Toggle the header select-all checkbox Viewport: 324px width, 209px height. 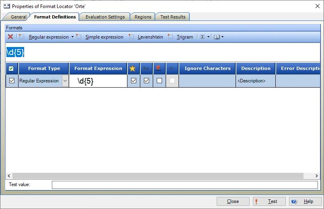(11, 69)
